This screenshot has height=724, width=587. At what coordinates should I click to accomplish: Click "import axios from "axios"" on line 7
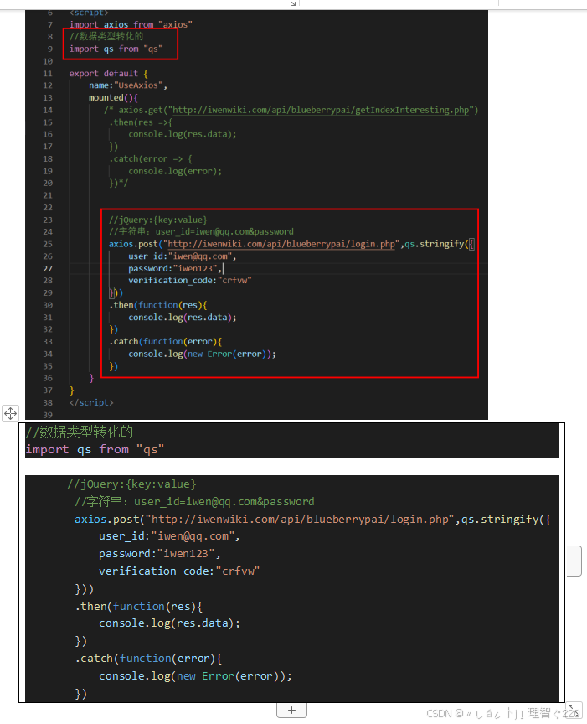[131, 24]
